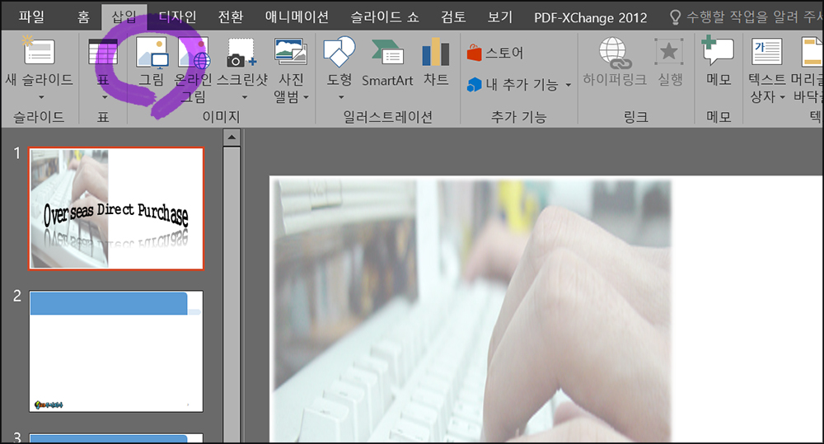Open the 스크린샷 dropdown arrow
This screenshot has width=824, height=444.
click(245, 97)
